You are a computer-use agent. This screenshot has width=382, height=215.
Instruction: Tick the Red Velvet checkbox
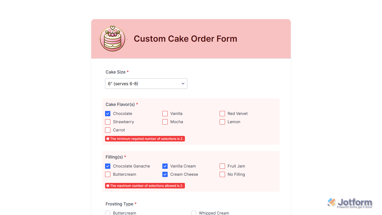(x=222, y=114)
